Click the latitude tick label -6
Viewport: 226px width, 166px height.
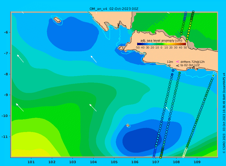pyautogui.click(x=6, y=32)
